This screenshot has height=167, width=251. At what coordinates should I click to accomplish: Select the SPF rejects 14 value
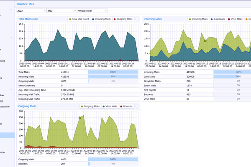[188, 90]
